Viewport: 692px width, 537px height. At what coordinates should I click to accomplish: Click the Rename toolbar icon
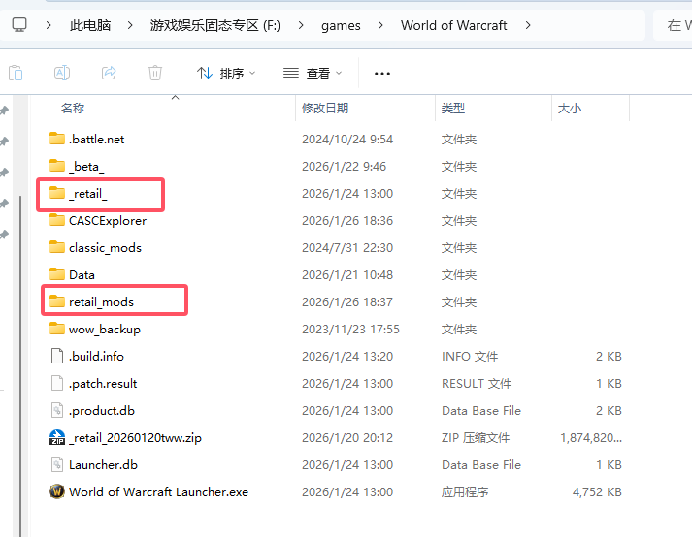click(x=61, y=73)
